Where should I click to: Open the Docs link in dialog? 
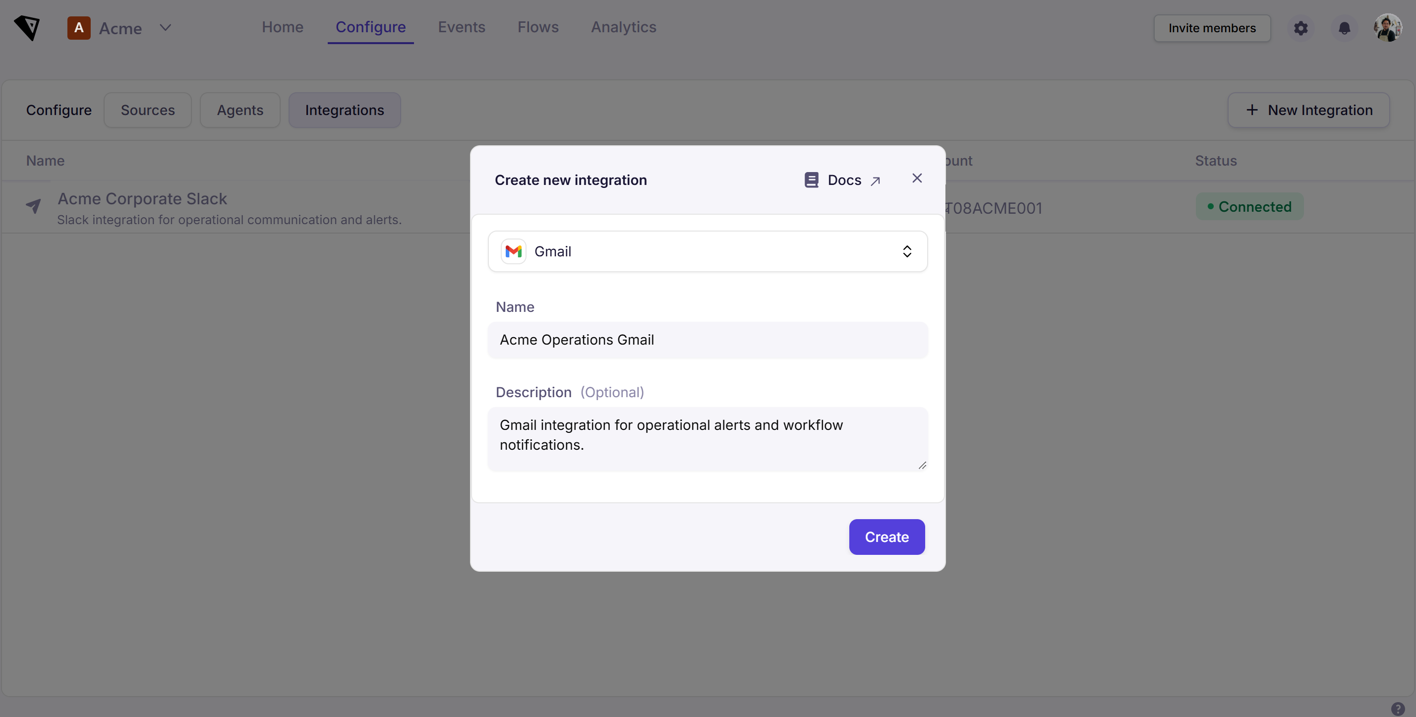point(843,180)
